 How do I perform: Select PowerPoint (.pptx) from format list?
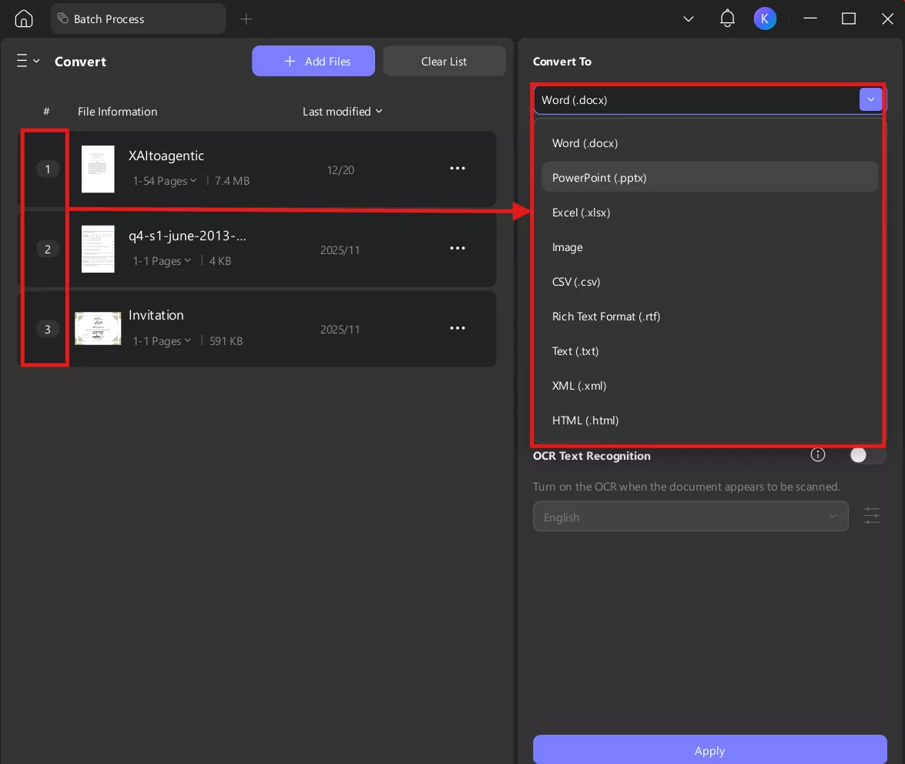coord(599,178)
